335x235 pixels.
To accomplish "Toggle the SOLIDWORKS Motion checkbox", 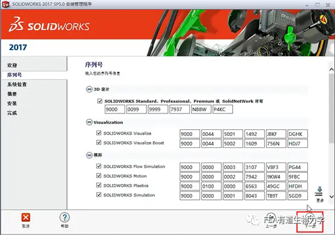I will (x=99, y=176).
